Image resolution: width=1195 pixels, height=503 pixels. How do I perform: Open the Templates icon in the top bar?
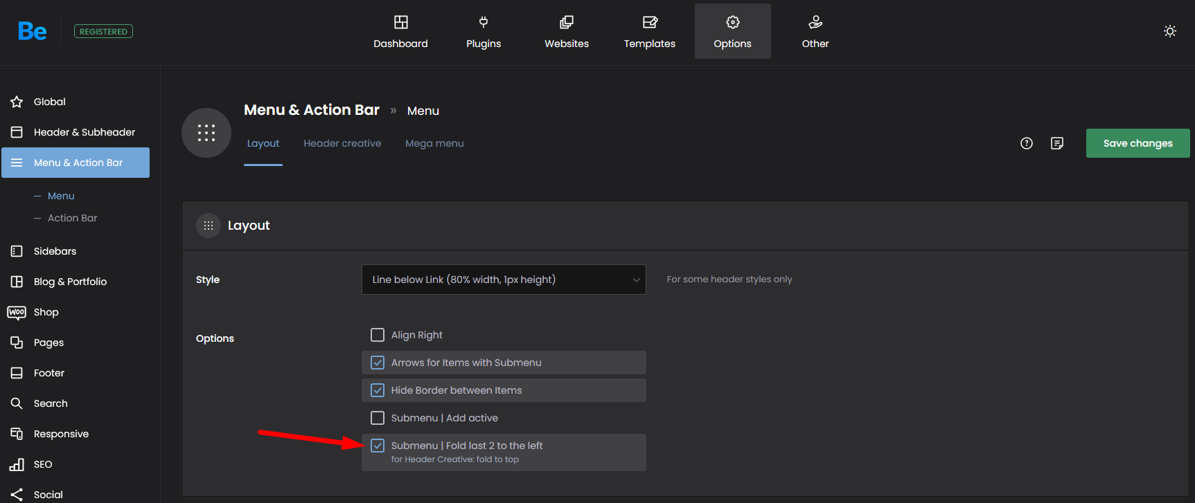650,22
